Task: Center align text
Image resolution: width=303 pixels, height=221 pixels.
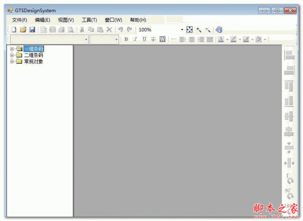Action: click(x=191, y=39)
